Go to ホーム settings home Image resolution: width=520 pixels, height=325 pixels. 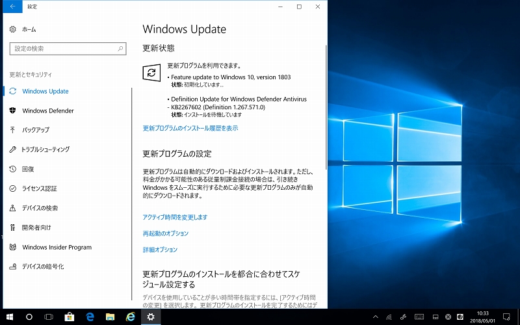coord(29,29)
